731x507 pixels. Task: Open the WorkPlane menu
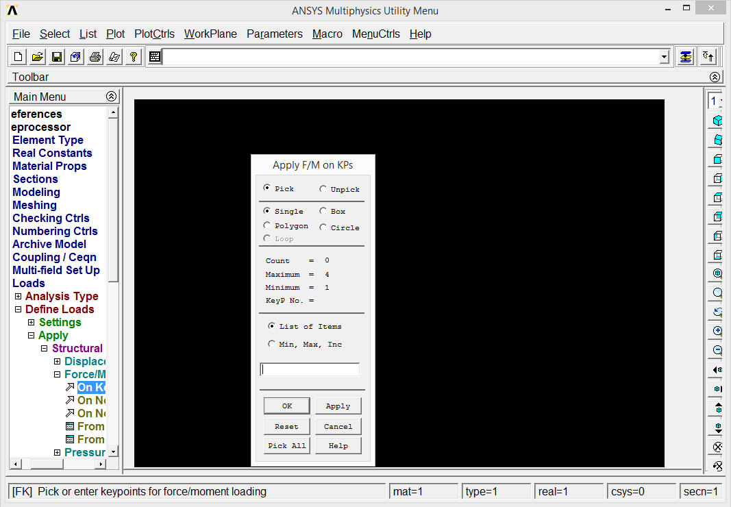point(210,34)
